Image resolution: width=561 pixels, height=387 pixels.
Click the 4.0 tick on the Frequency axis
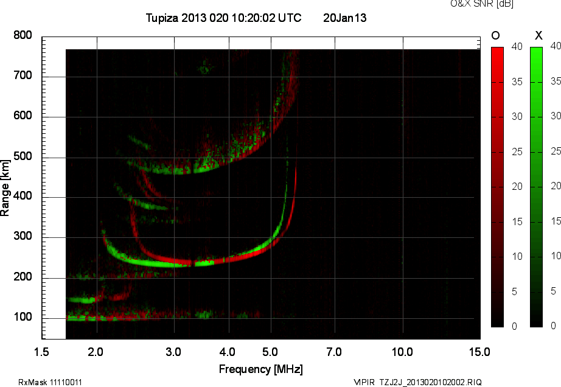(x=228, y=352)
